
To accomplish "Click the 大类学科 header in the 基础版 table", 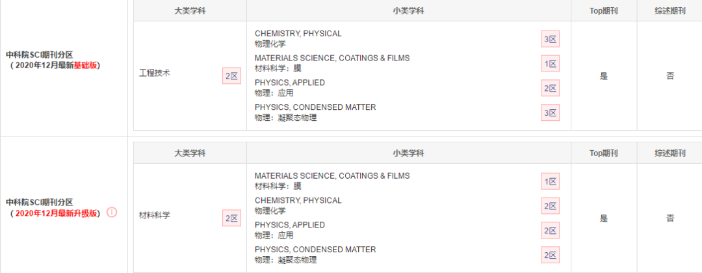I will pyautogui.click(x=190, y=11).
